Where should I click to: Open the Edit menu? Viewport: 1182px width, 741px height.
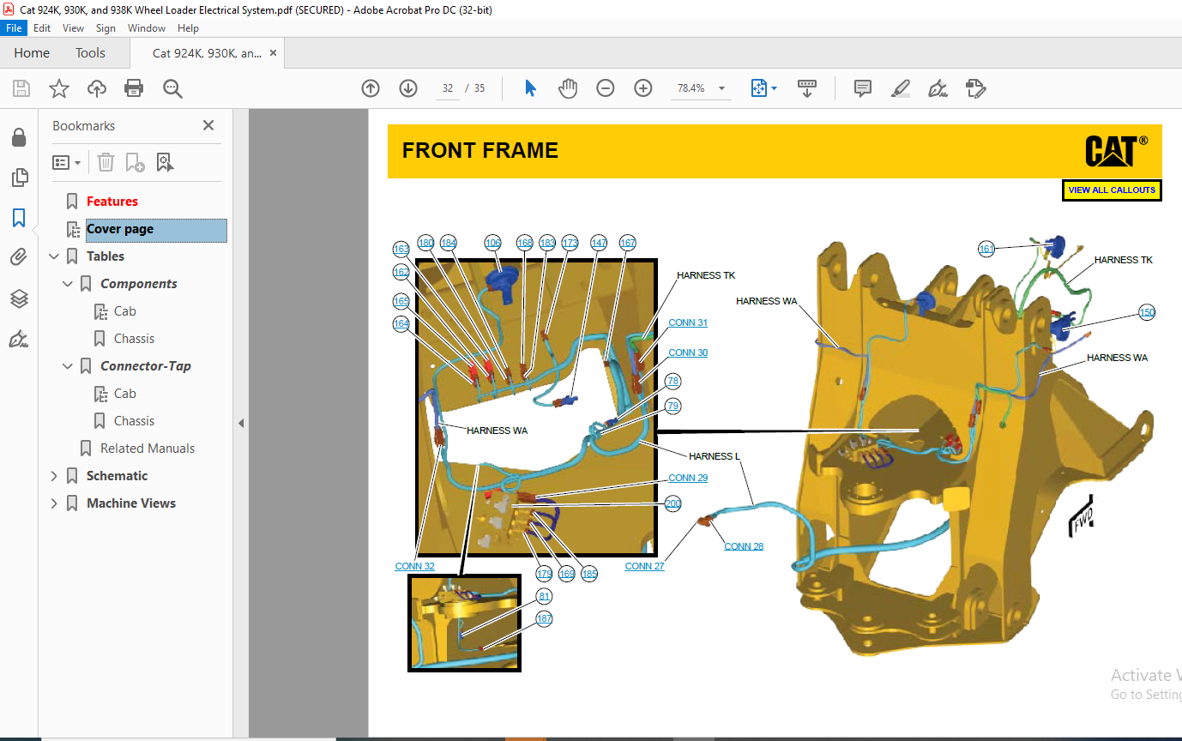point(42,28)
